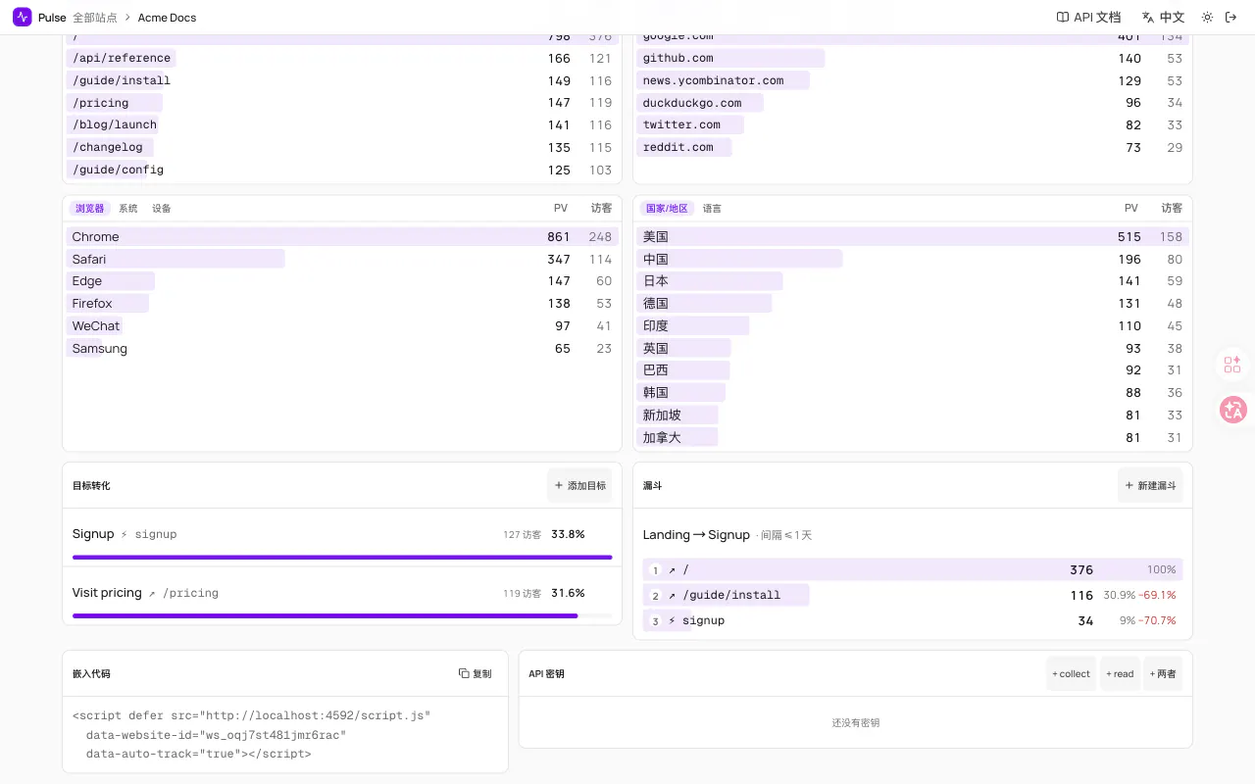Create a 两者 API key
The image size is (1255, 784).
click(x=1163, y=674)
